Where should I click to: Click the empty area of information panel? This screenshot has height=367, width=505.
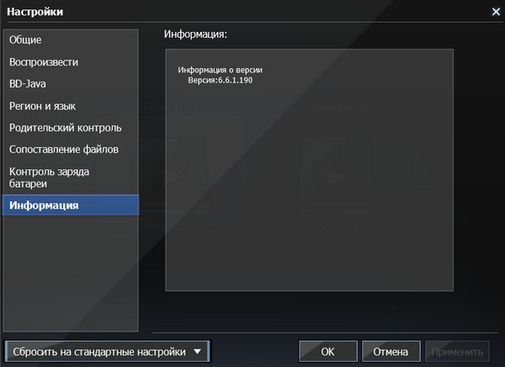tap(309, 194)
